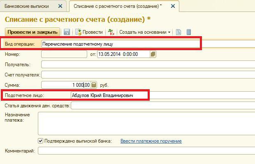Screen dimensions: 255x164
Task: Click the Назначение платежа text area
Action: click(146, 123)
